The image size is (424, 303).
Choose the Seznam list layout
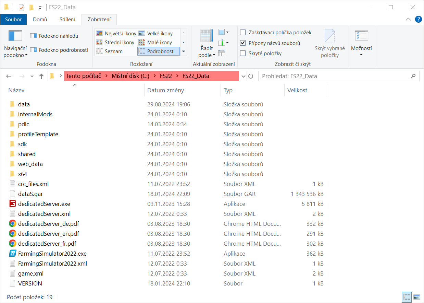click(x=116, y=51)
